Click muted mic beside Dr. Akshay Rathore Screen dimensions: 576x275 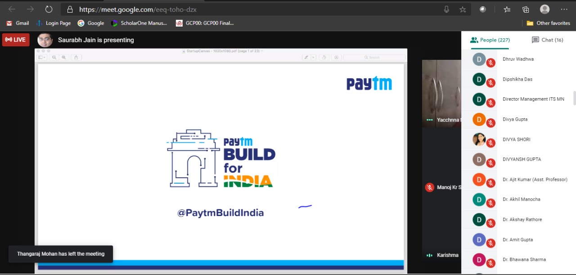pos(490,223)
